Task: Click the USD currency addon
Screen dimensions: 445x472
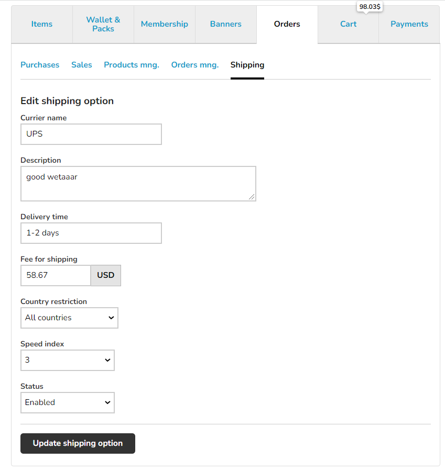Action: coord(106,275)
